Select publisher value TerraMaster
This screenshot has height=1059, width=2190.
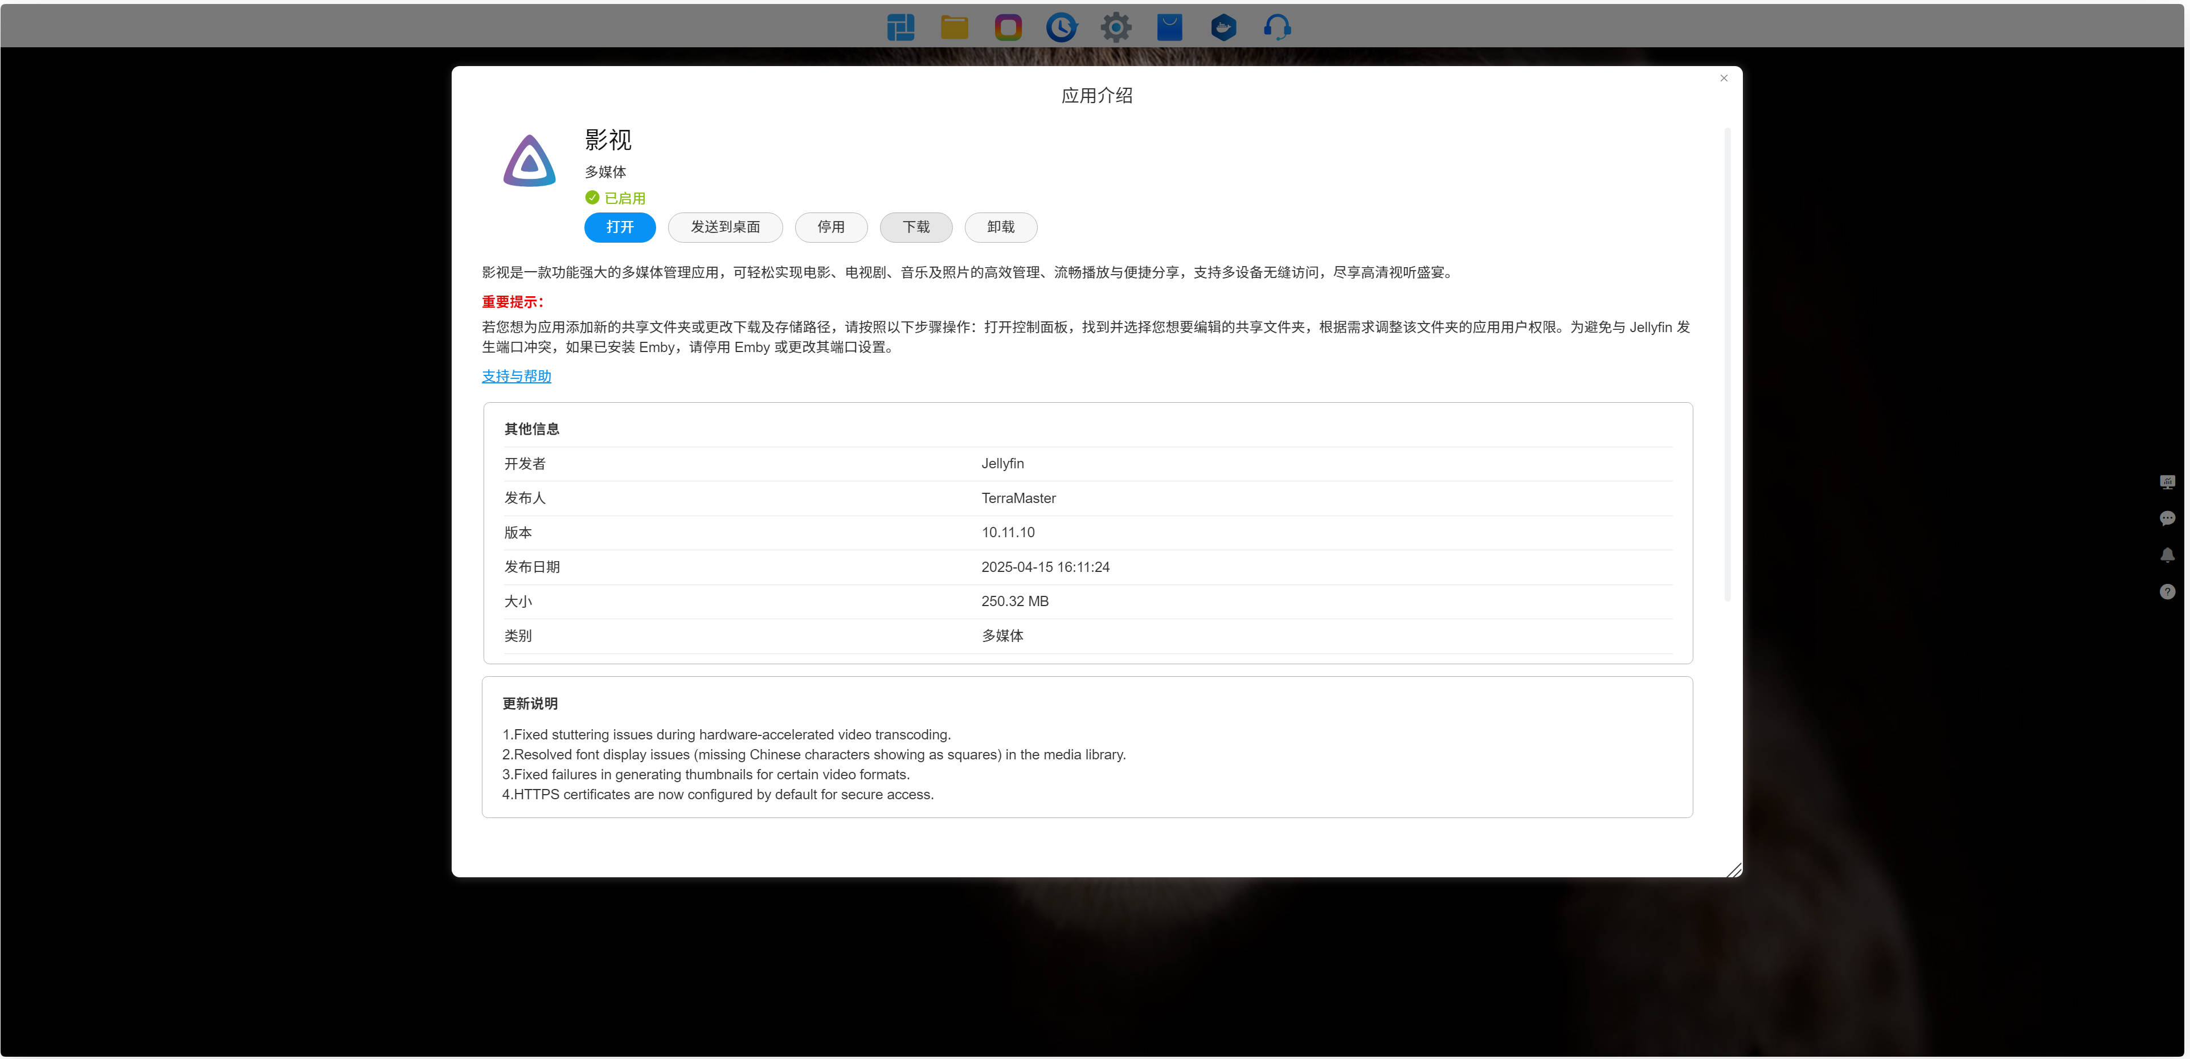tap(1018, 498)
